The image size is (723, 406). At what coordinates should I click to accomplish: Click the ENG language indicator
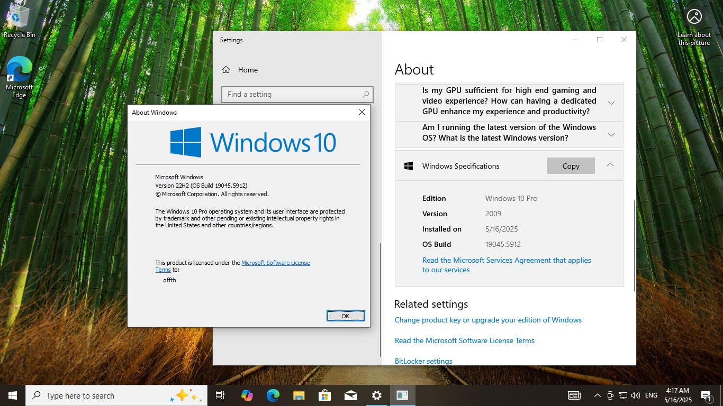[651, 395]
